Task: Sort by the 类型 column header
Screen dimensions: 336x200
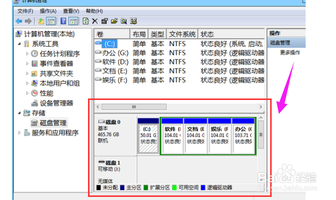Action: tap(157, 34)
